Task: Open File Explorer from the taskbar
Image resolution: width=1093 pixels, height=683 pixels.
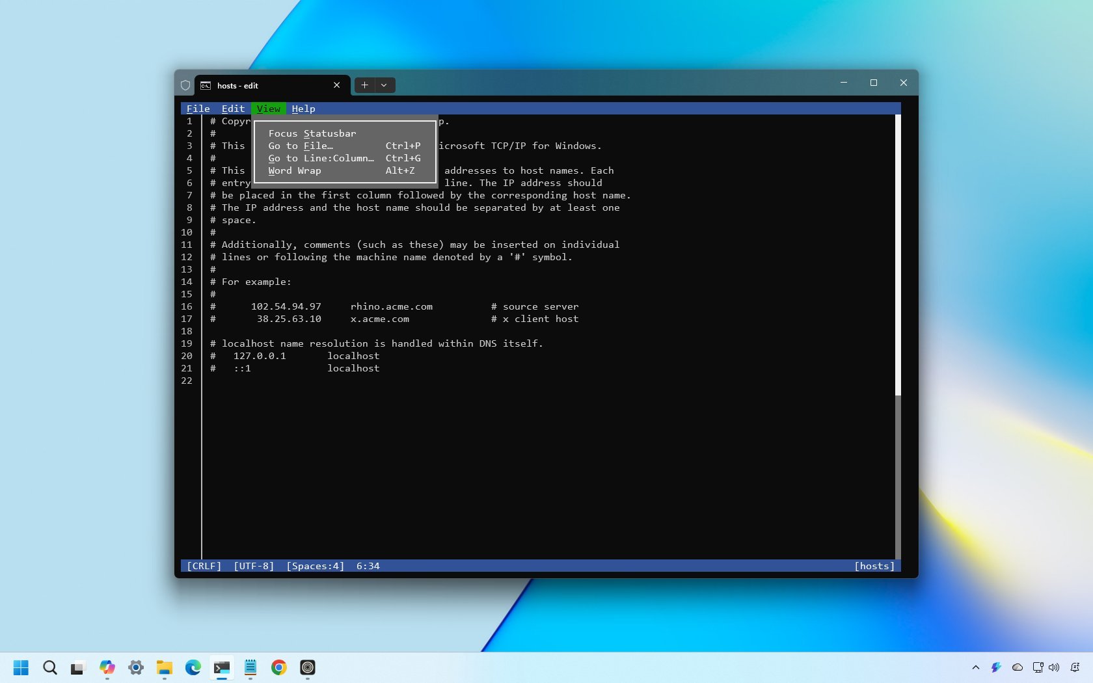Action: [x=164, y=668]
